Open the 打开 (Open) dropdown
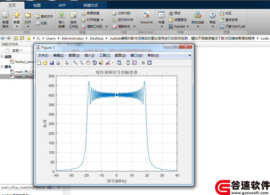The width and height of the screenshot is (270, 195). click(x=28, y=27)
